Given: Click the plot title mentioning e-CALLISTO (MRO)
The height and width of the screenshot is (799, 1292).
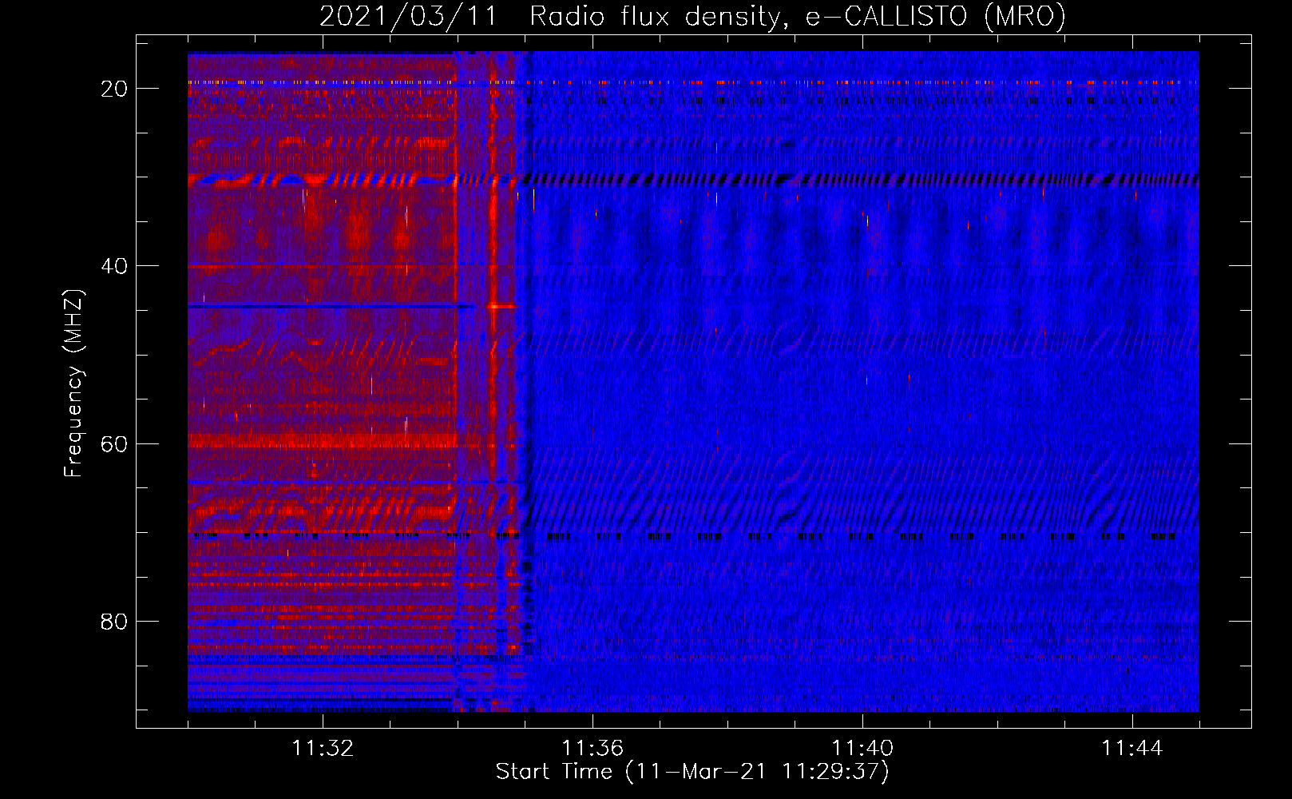Looking at the screenshot, I should [692, 17].
